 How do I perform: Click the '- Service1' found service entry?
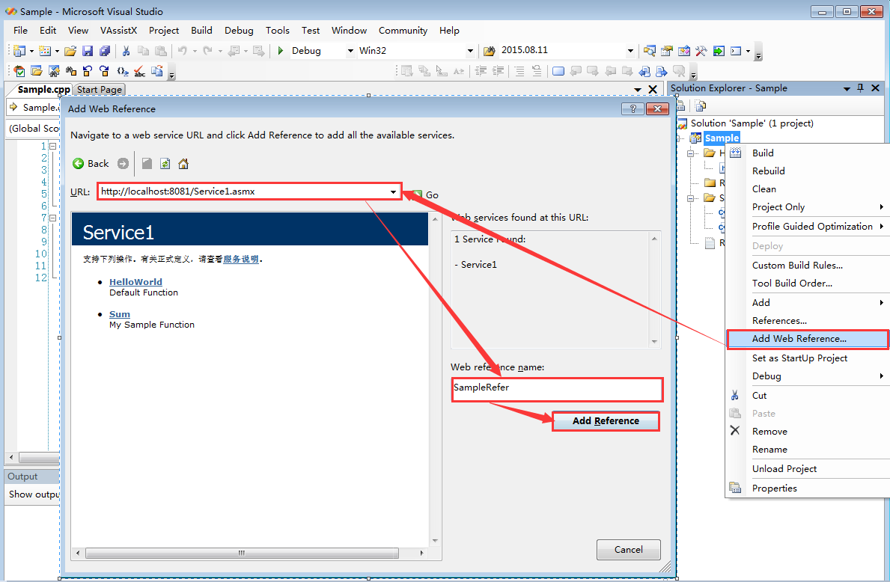(x=475, y=265)
